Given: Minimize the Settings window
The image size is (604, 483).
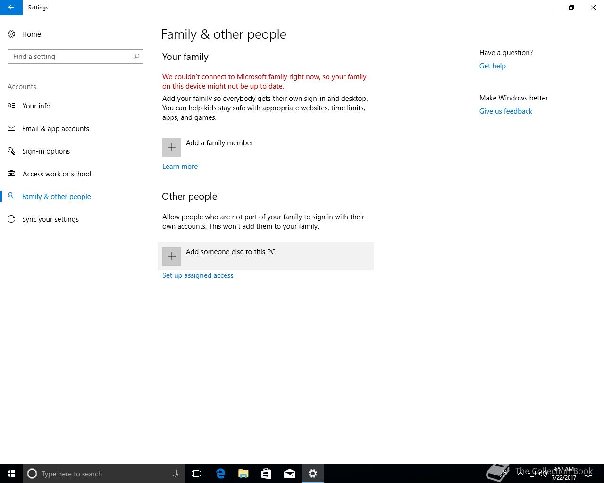Looking at the screenshot, I should [x=550, y=8].
